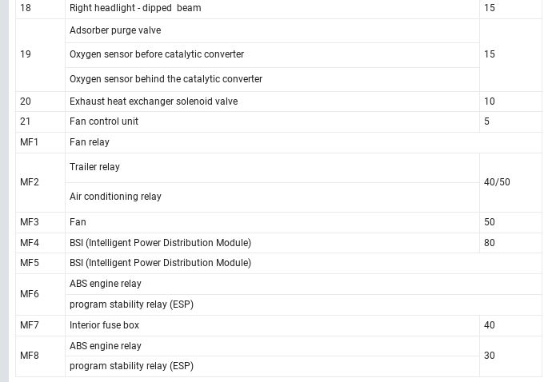Click "Exhaust heat exchanger solenoid valve" row
Viewport: 552px width, 382px height.
click(x=154, y=101)
